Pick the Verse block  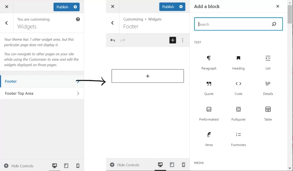(x=209, y=138)
